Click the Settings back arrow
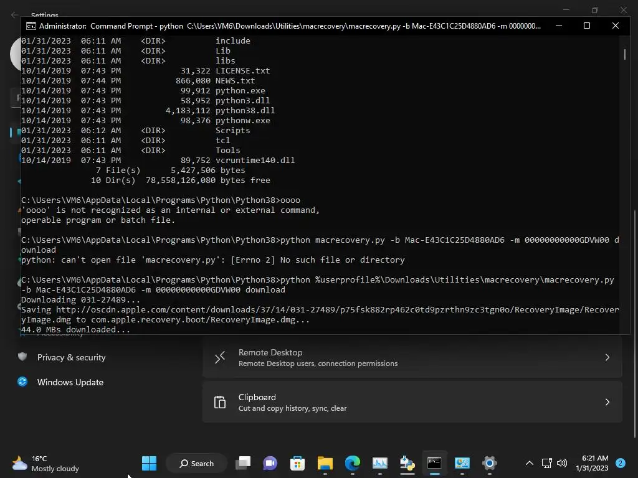 pos(14,15)
